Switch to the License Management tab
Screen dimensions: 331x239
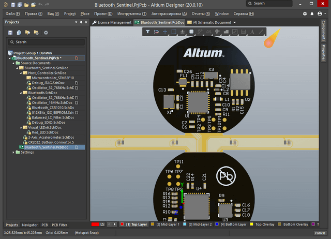coord(112,23)
